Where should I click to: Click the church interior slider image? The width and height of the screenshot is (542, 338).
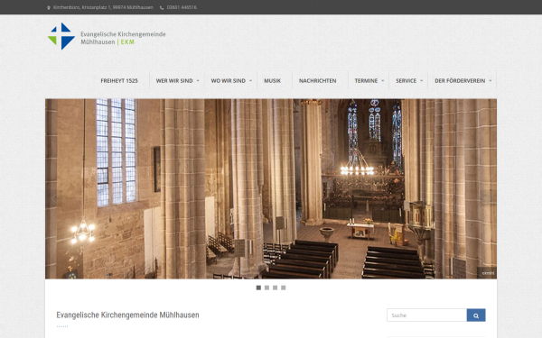tap(271, 188)
